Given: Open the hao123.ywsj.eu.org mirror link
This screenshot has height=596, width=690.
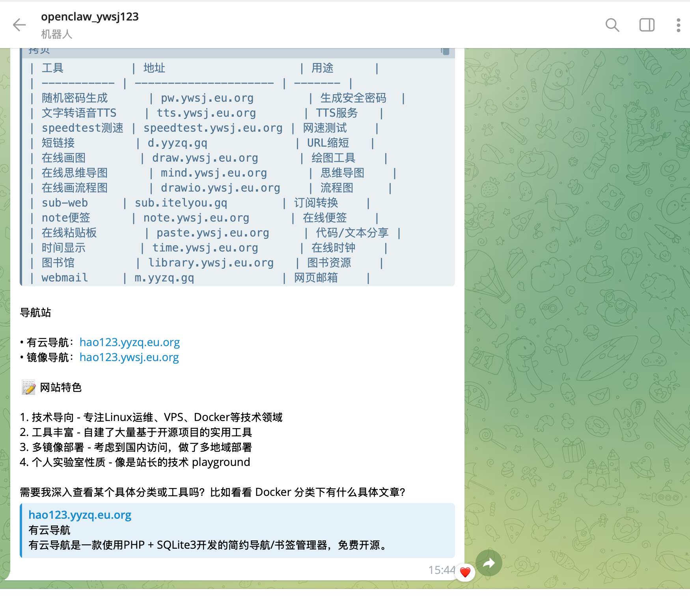Looking at the screenshot, I should click(129, 357).
